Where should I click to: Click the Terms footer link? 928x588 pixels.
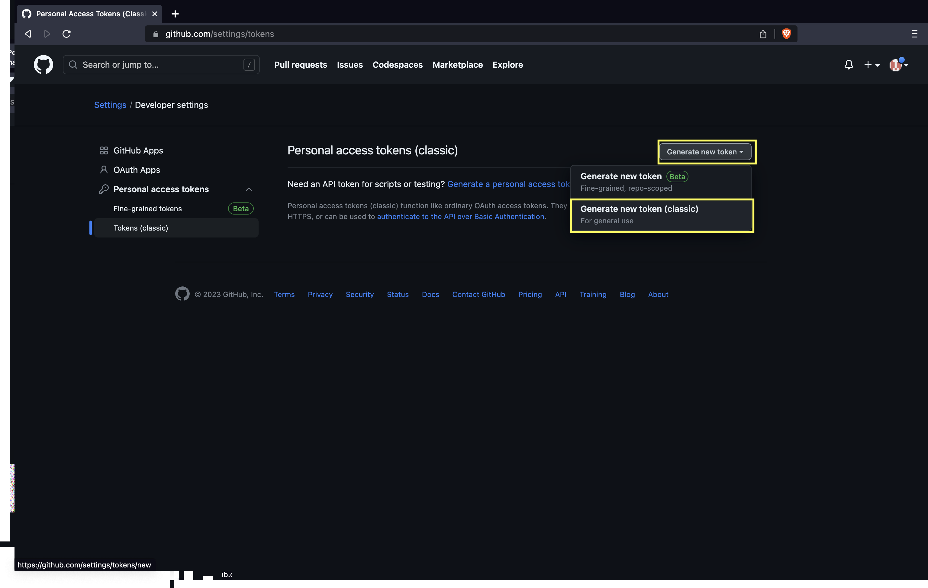pos(284,294)
